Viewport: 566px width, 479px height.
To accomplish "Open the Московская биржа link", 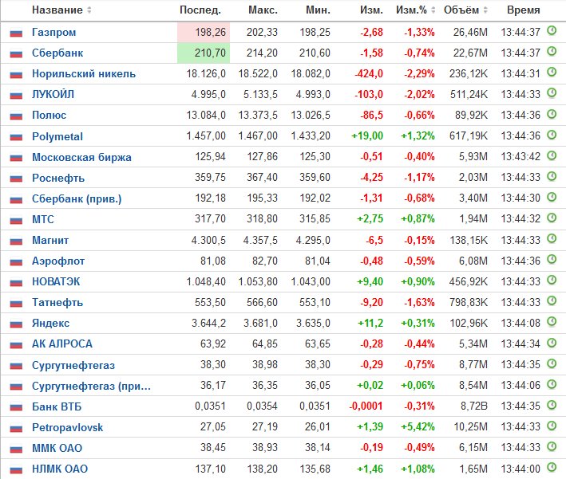I will tap(81, 158).
